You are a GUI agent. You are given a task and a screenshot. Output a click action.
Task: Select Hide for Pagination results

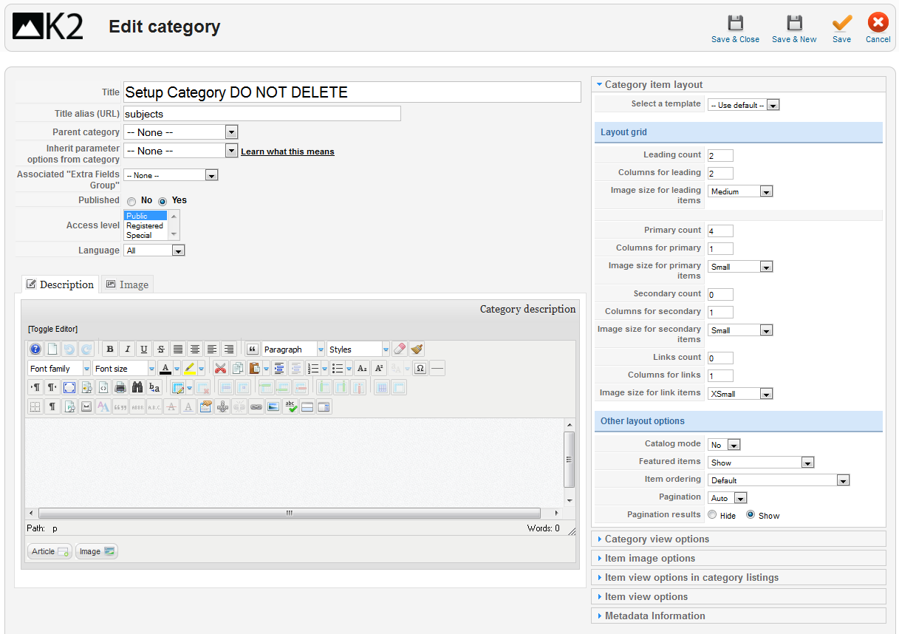pos(712,515)
